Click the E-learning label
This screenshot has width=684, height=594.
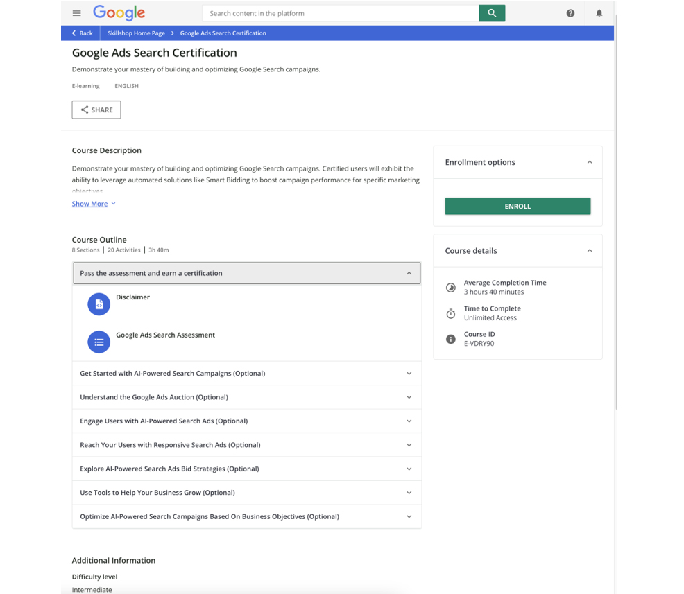point(85,86)
